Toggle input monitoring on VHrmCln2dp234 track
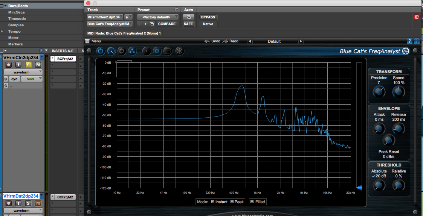Image resolution: width=423 pixels, height=216 pixels. pyautogui.click(x=18, y=65)
